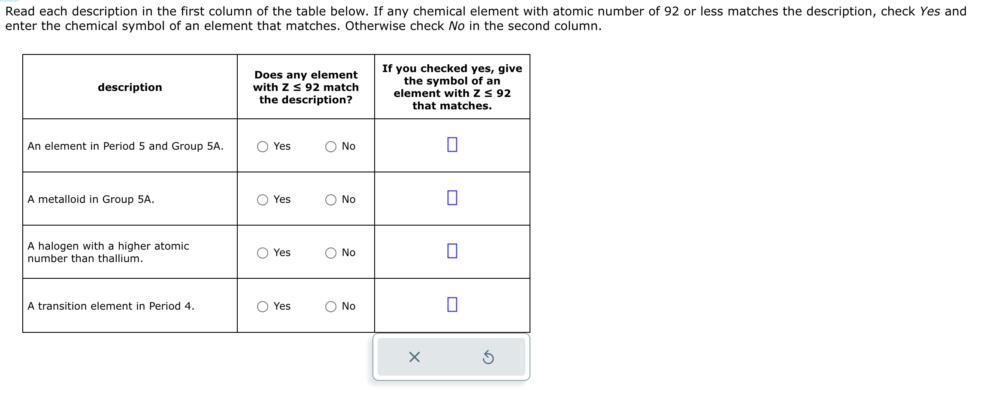The height and width of the screenshot is (398, 981).
Task: Click the transition element description cell
Action: (x=111, y=306)
